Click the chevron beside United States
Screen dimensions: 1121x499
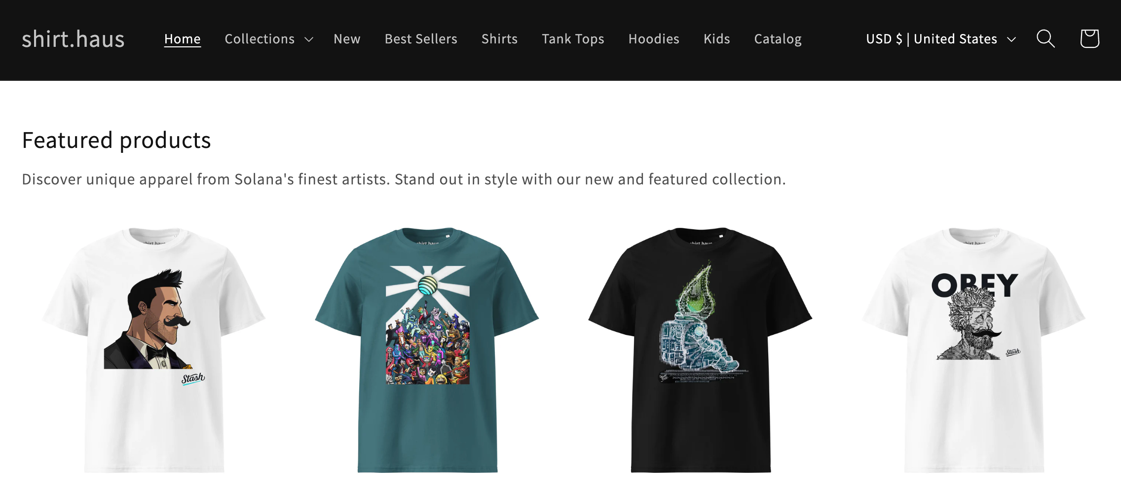1011,39
